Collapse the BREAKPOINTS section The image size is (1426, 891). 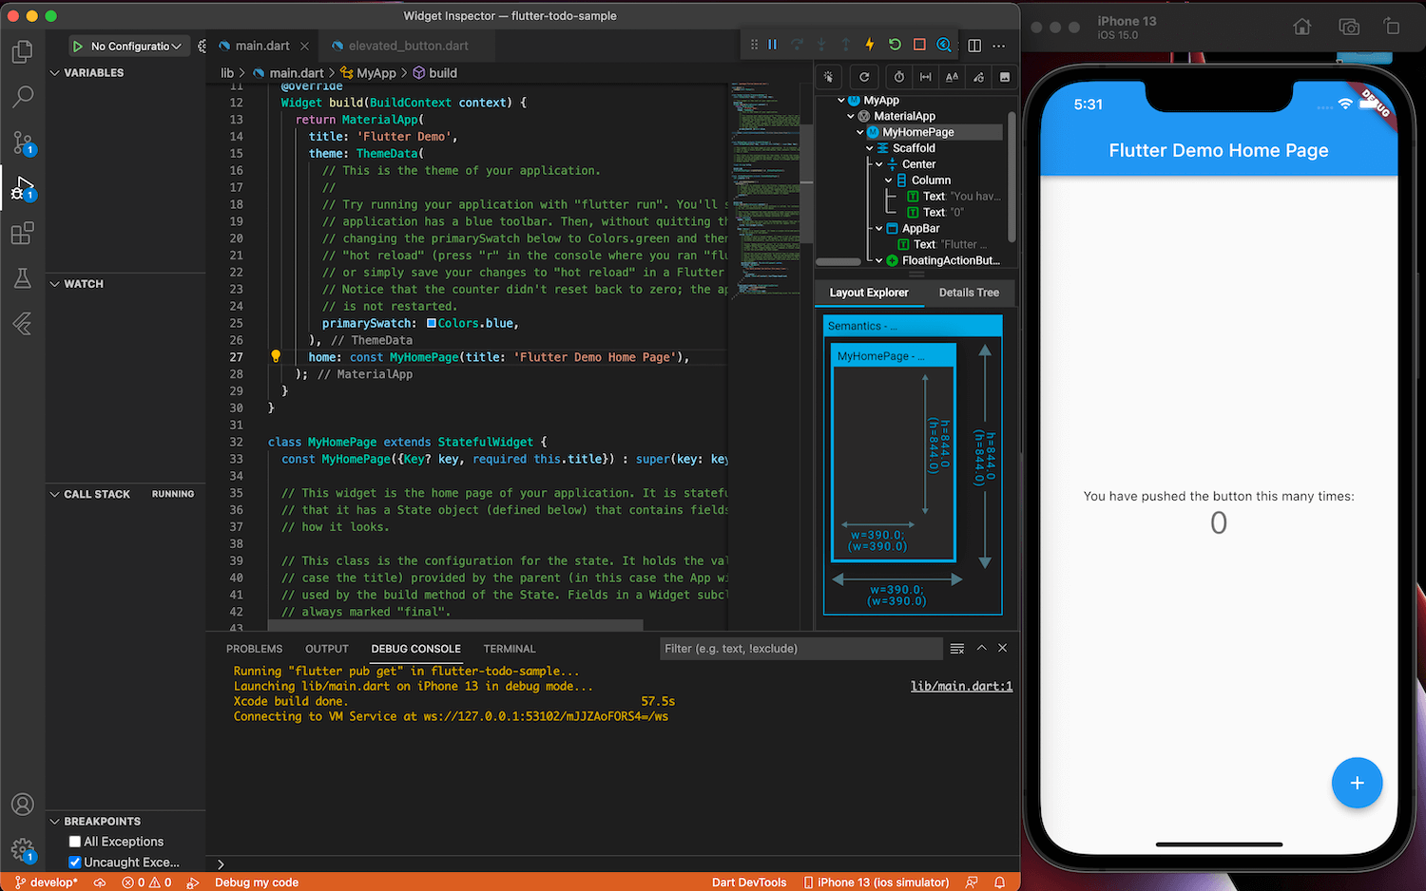click(x=55, y=822)
